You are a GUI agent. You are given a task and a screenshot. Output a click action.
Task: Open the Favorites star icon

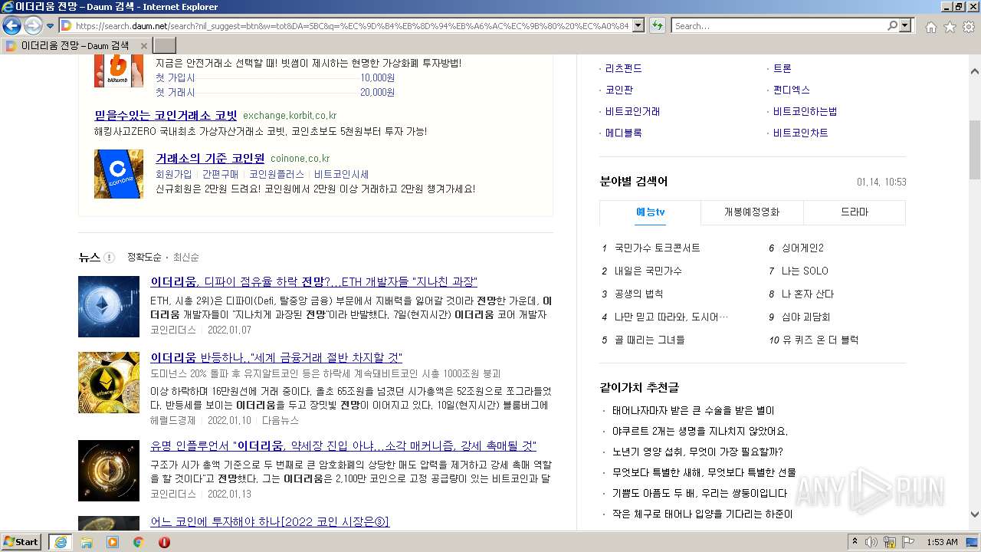click(x=950, y=27)
